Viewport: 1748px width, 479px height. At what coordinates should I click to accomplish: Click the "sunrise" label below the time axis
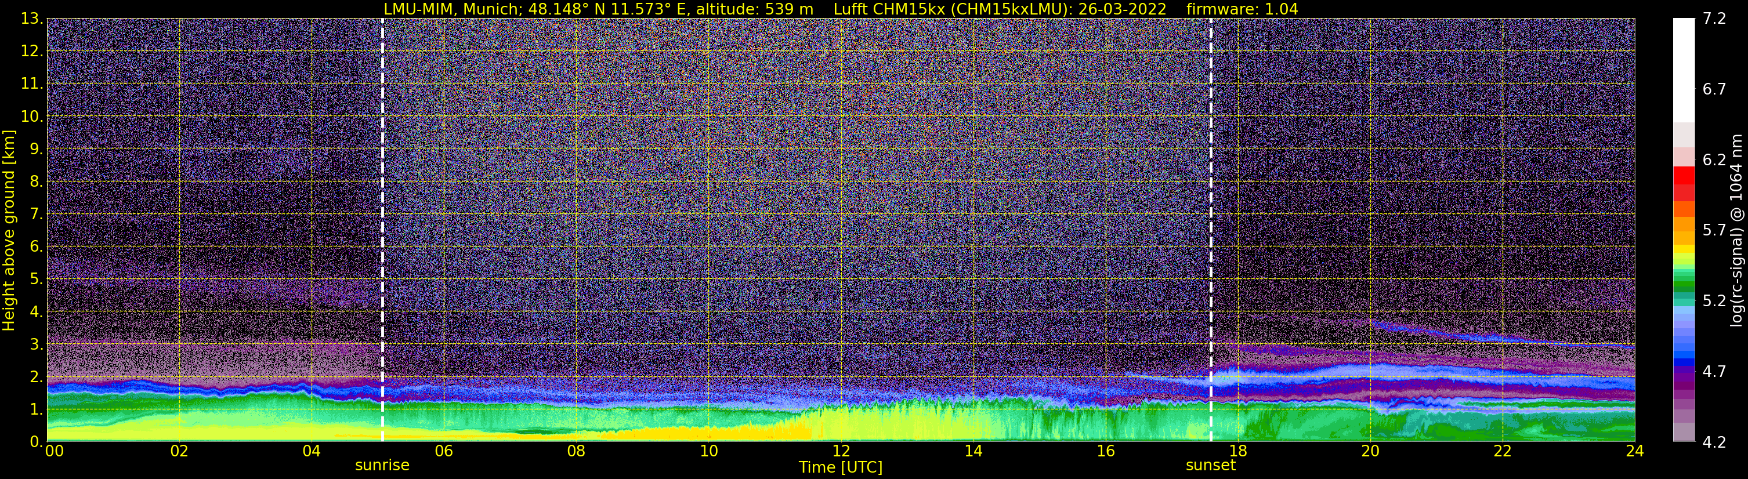pyautogui.click(x=382, y=466)
